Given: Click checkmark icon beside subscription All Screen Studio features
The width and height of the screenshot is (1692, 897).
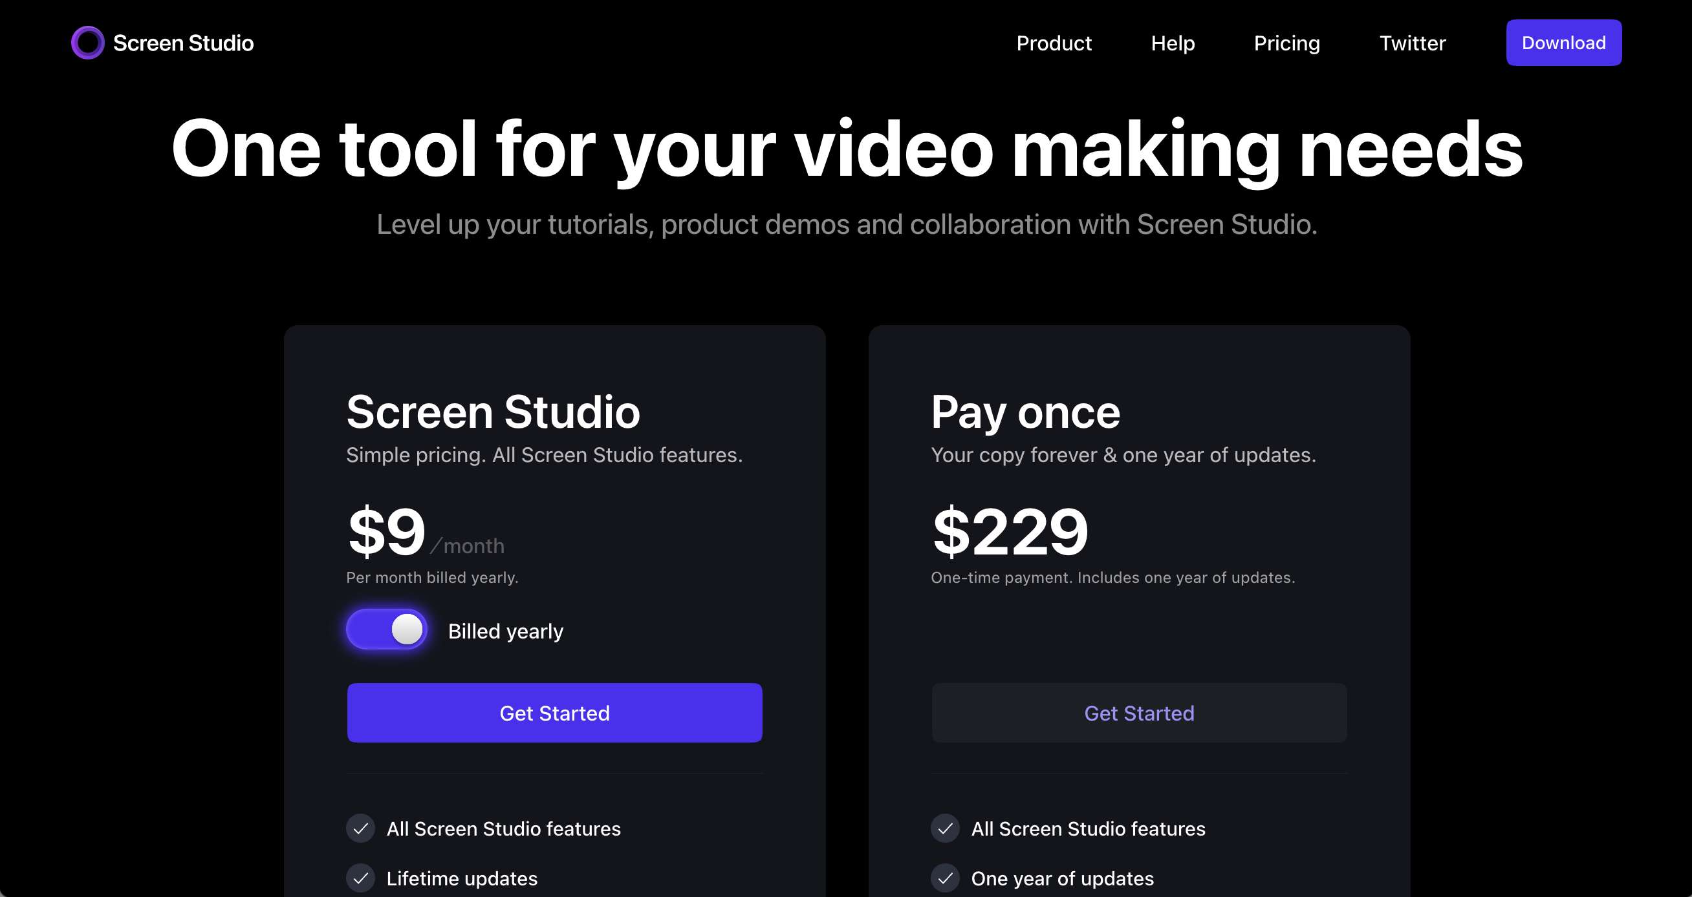Looking at the screenshot, I should (x=361, y=828).
